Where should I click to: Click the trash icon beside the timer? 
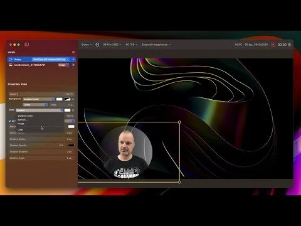(290, 45)
